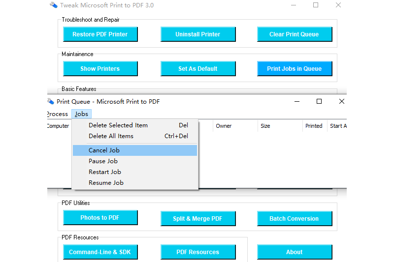Click the Print Queue window title icon
The image size is (394, 262).
(51, 101)
